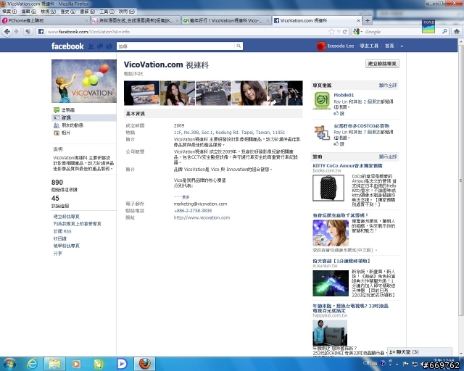Click the Mobile01 page icon
This screenshot has width=464, height=371.
[322, 100]
